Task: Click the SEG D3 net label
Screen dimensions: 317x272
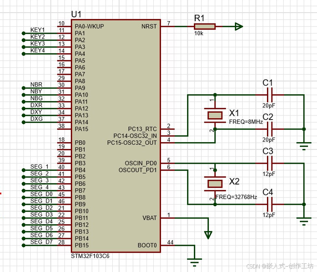Action: pos(41,215)
